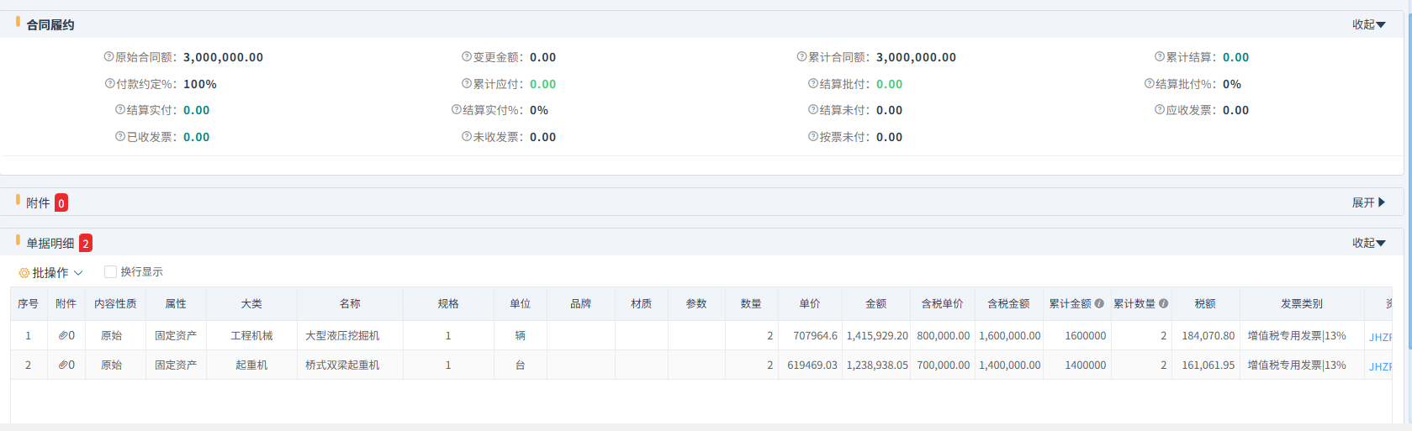
Task: Open attachment paperclip for 桥式双梁起重机 row
Action: (64, 365)
